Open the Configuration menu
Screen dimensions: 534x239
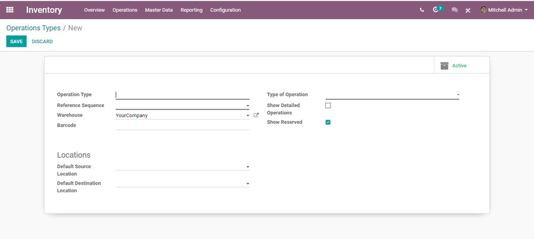[x=225, y=10]
